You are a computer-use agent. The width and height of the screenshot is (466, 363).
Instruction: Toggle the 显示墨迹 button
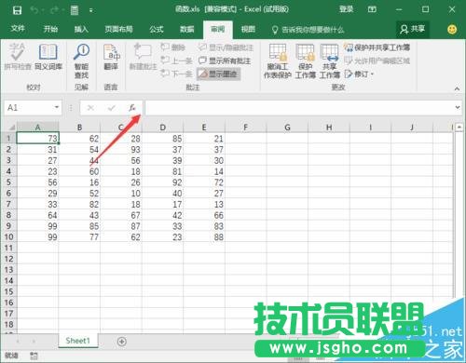coord(218,74)
